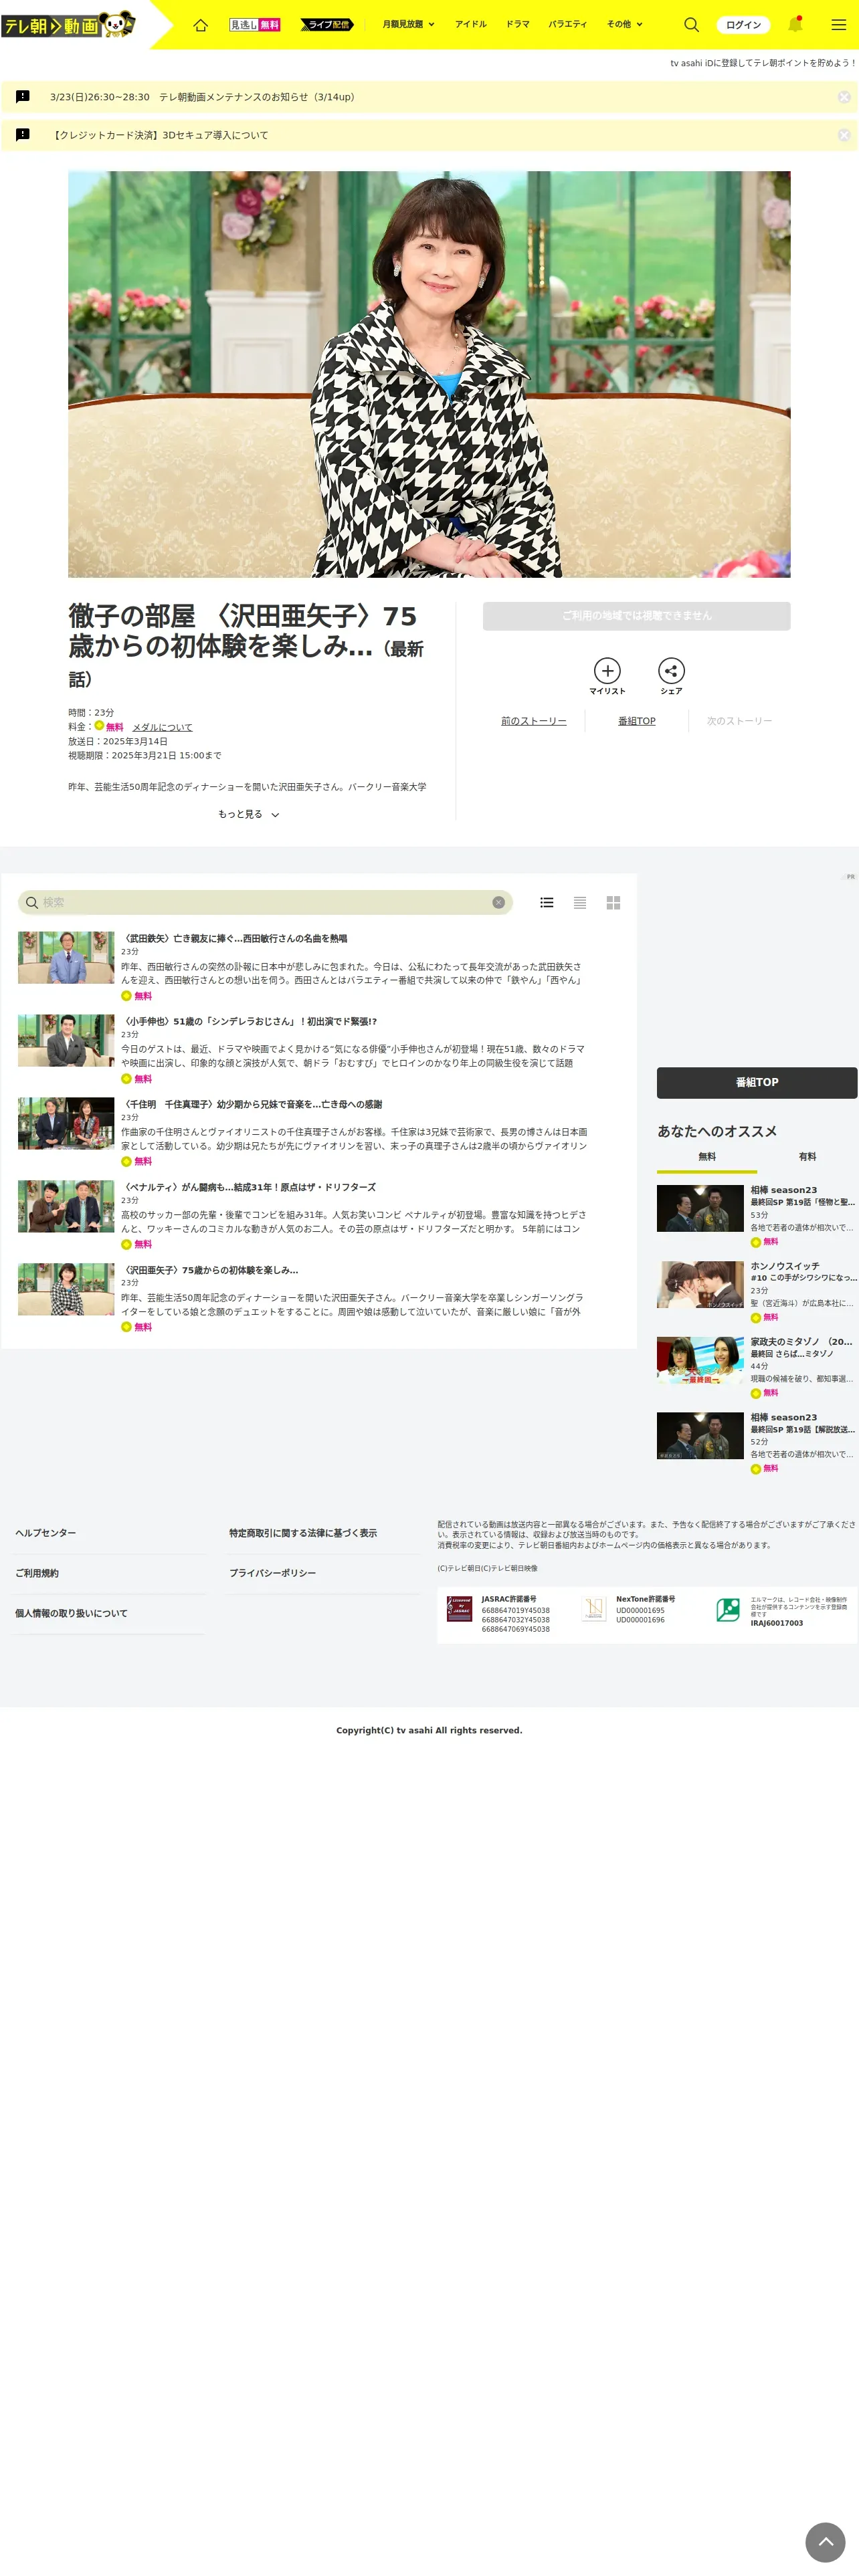Open notifications bell icon

(x=795, y=25)
